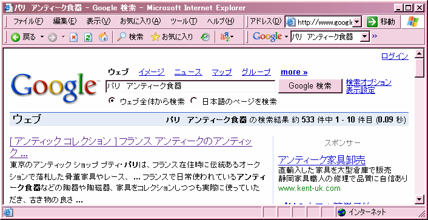Open the アンティーク家具卸売 sponsored link
The height and width of the screenshot is (220, 428).
tap(321, 160)
